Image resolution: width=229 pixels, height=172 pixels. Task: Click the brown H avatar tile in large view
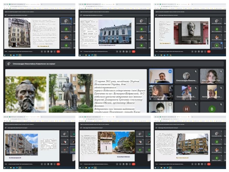(x=186, y=109)
